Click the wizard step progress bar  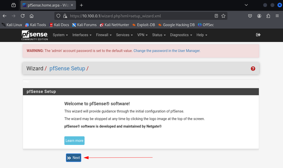click(141, 81)
